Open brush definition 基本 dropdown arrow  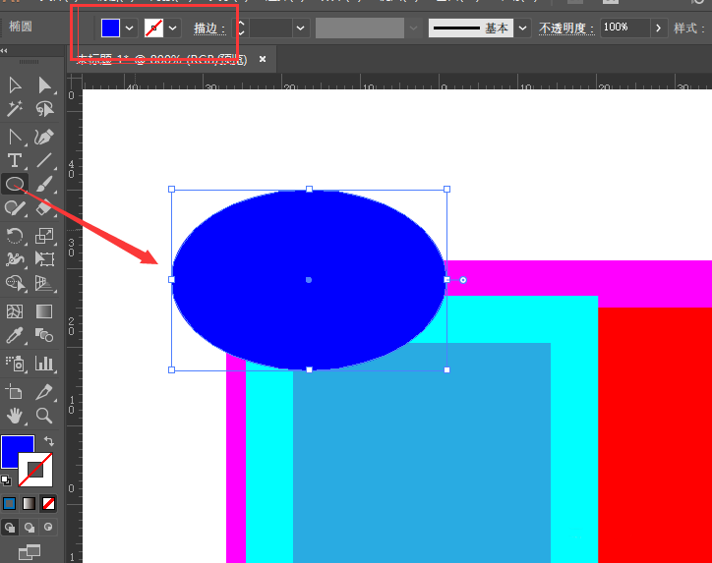[x=522, y=28]
